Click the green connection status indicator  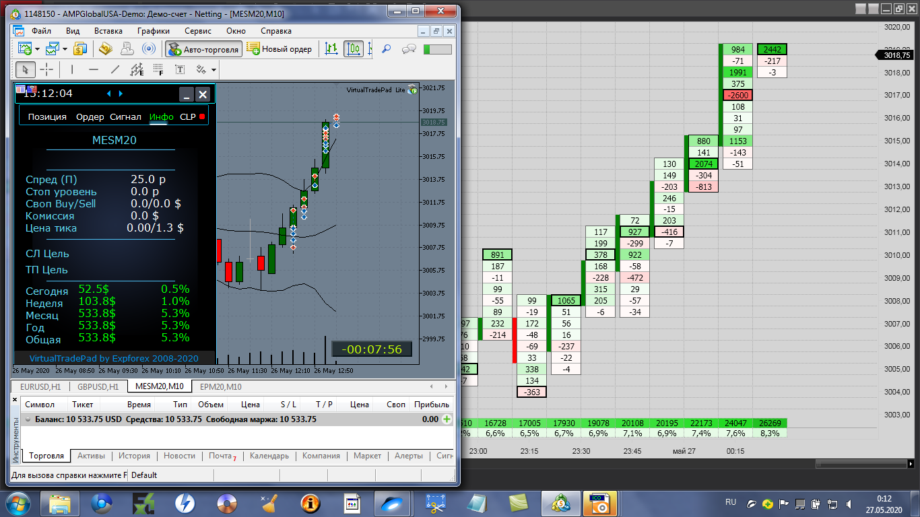pyautogui.click(x=437, y=49)
